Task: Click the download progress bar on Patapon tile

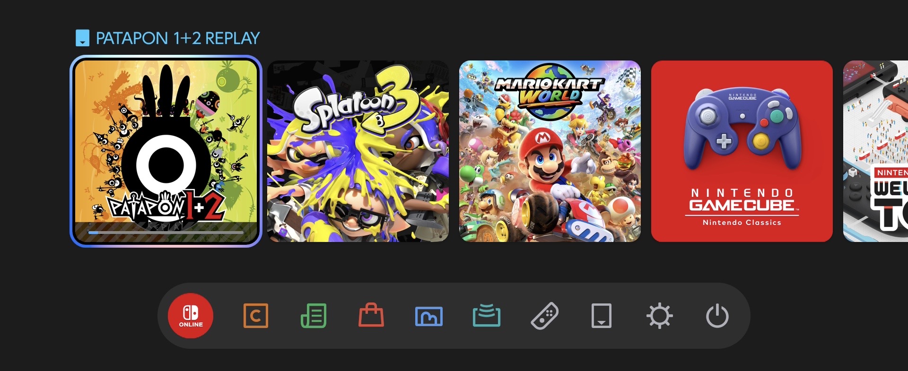Action: (x=166, y=233)
